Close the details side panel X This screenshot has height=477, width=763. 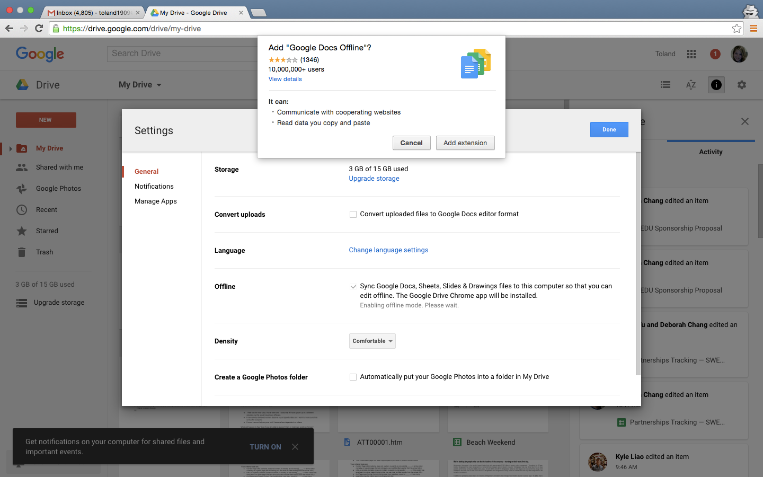coord(745,122)
